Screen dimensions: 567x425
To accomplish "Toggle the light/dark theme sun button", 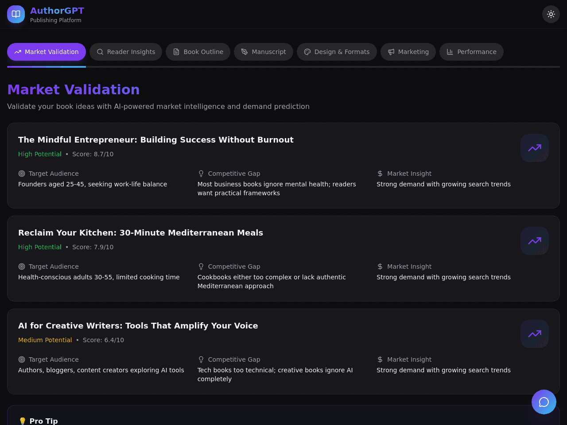I will (x=551, y=14).
